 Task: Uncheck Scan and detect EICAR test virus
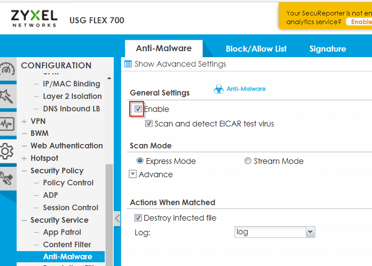point(149,124)
